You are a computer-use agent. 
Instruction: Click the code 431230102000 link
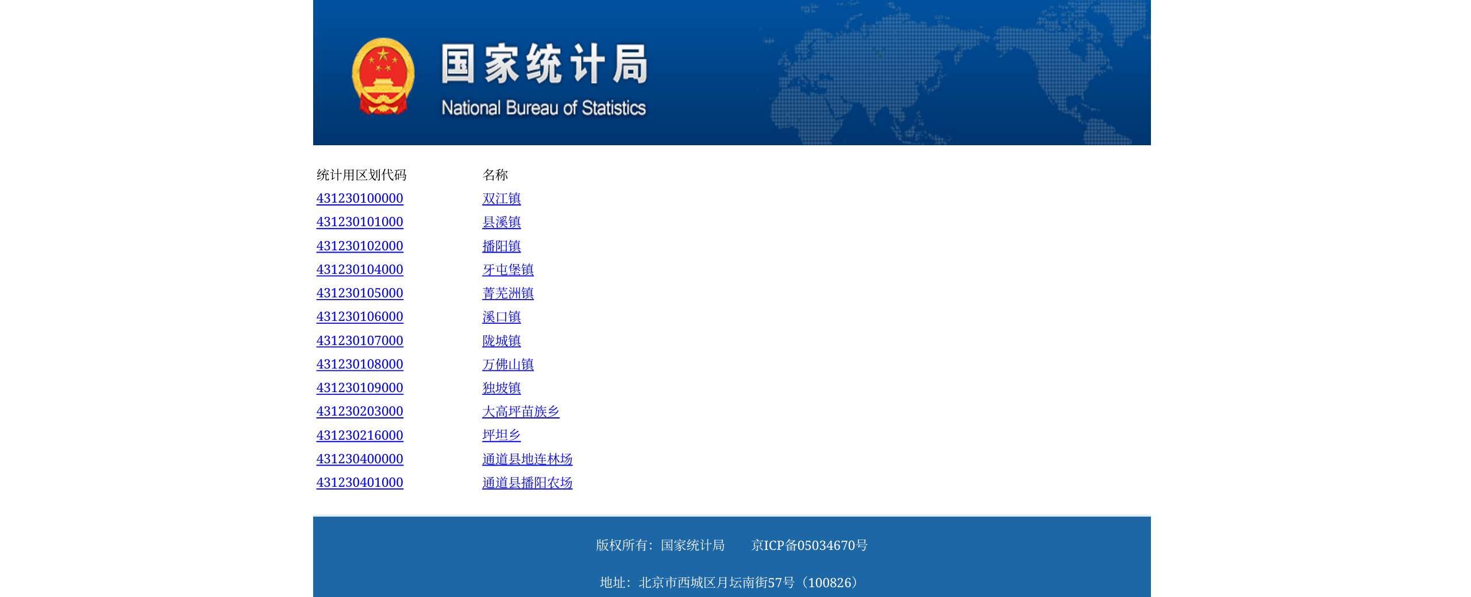pyautogui.click(x=360, y=246)
